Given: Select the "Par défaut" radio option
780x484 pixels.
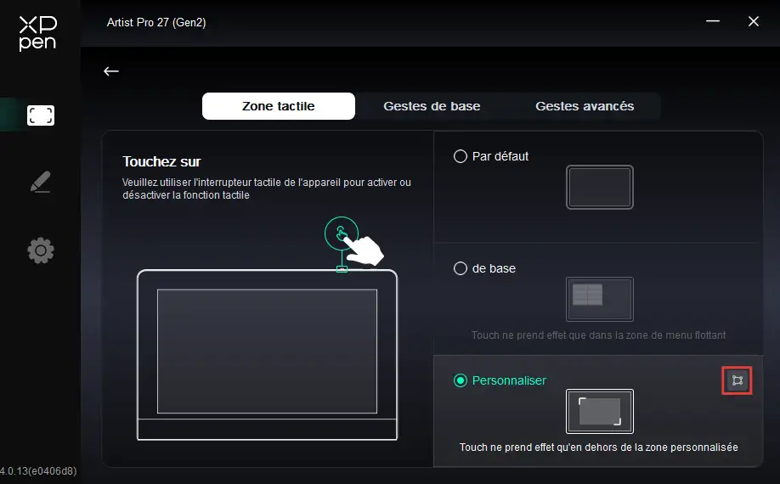Looking at the screenshot, I should pyautogui.click(x=461, y=156).
